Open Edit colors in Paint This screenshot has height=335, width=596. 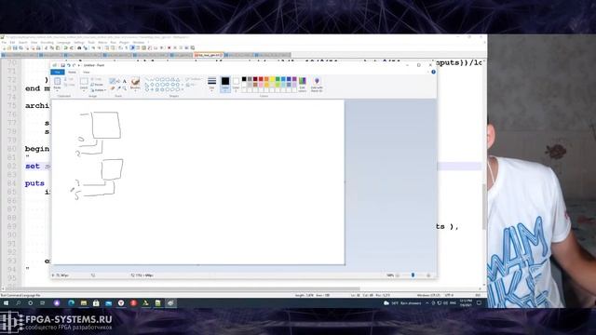(x=303, y=85)
